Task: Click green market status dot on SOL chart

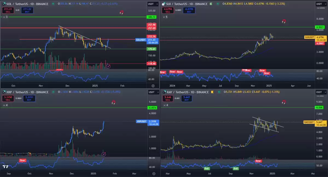Action: (x=53, y=4)
